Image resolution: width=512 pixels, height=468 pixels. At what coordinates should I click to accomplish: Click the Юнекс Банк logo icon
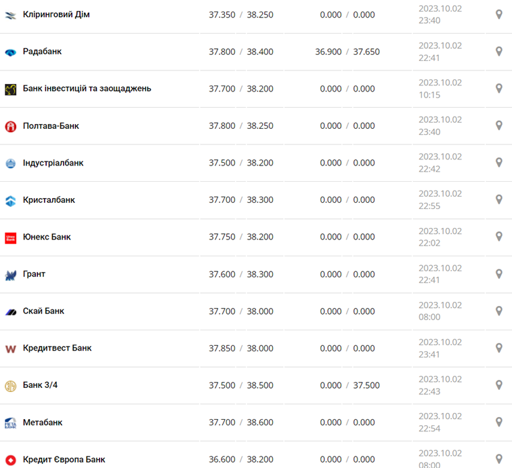click(10, 237)
